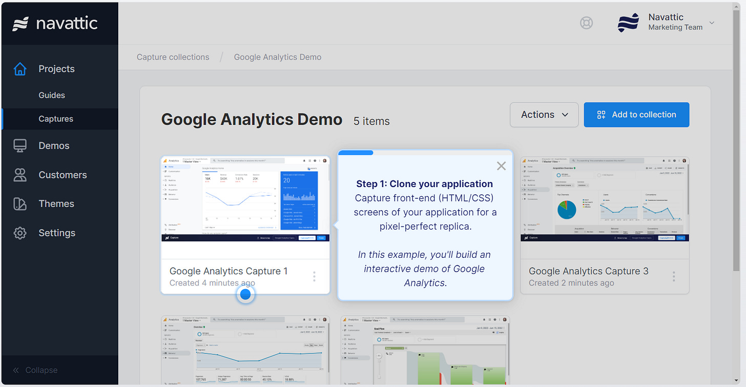Expand the Marketing Team account dropdown
This screenshot has height=387, width=746.
[712, 23]
